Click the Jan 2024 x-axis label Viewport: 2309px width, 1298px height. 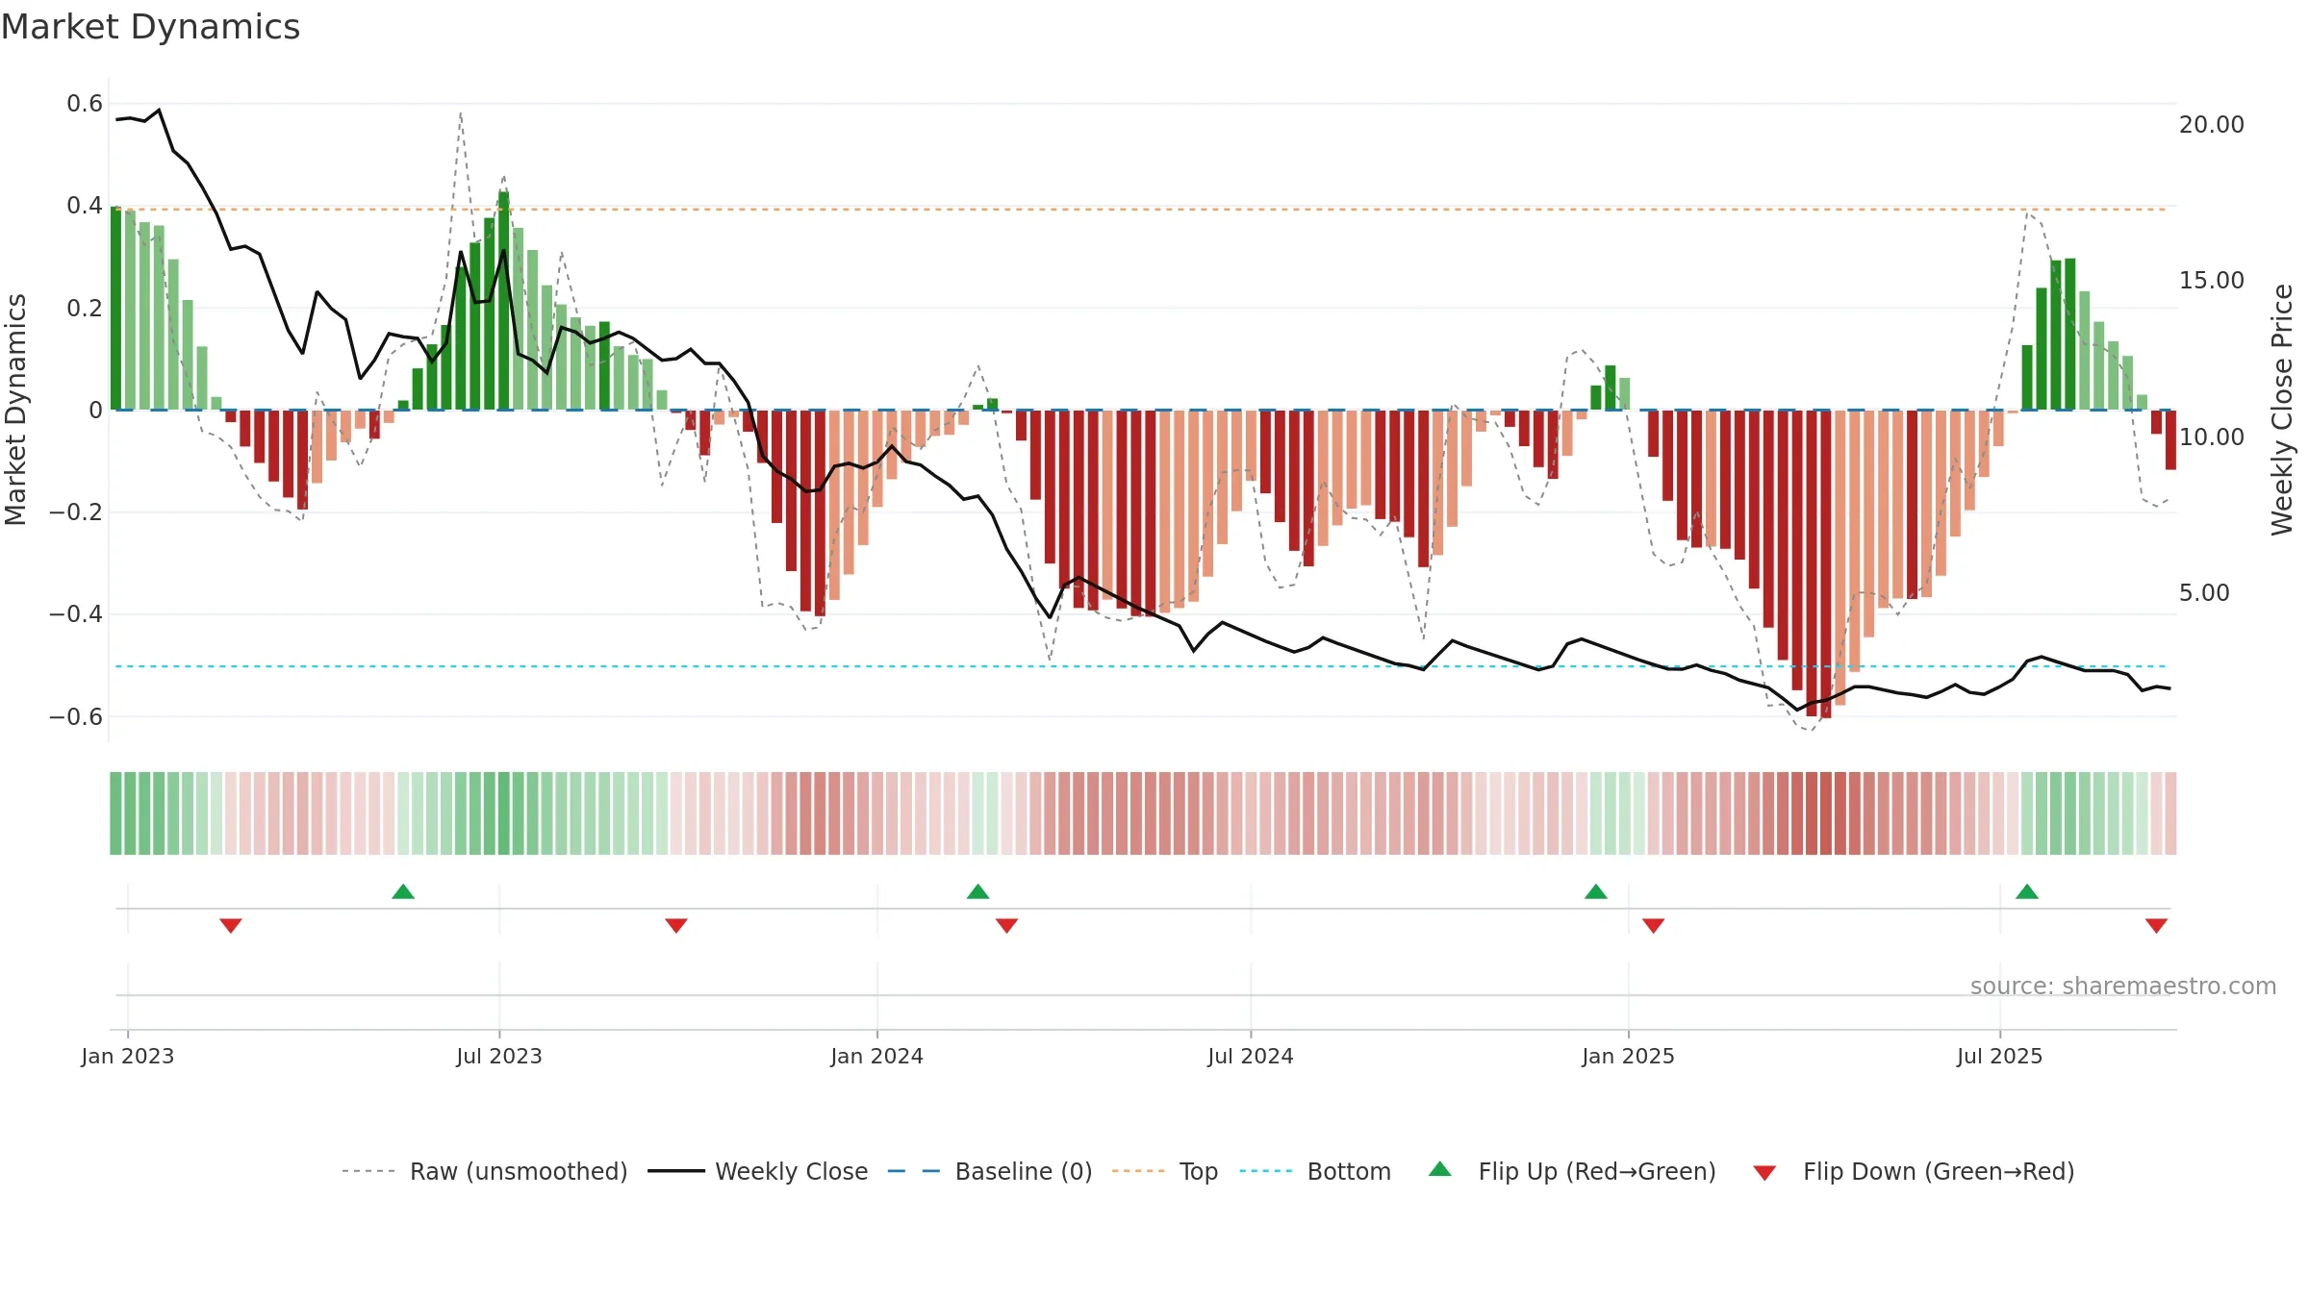(876, 1056)
